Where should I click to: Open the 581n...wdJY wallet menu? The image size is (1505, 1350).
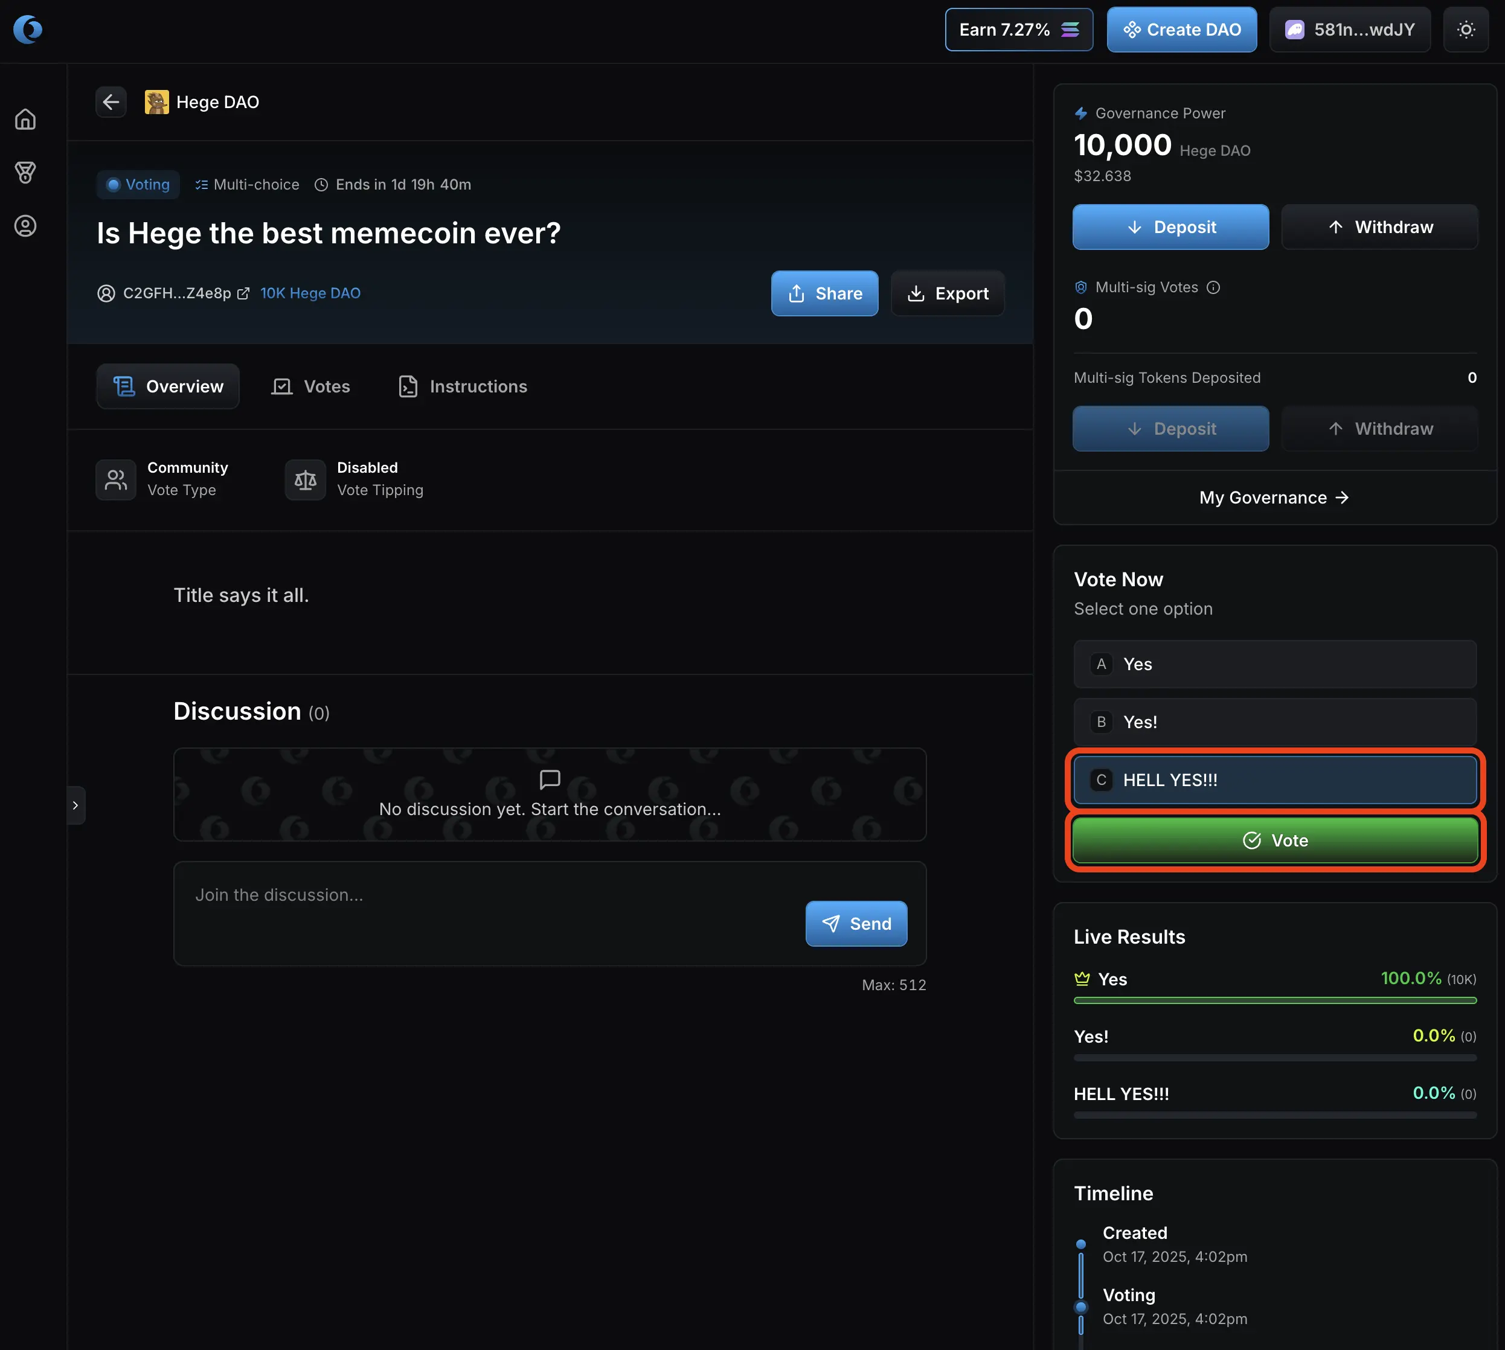click(x=1349, y=30)
